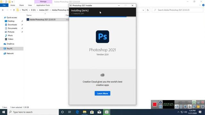
Task: Pause recording using the pause button
Action: [x=160, y=106]
